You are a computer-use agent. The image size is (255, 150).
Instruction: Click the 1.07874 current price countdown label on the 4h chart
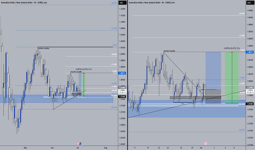250,91
